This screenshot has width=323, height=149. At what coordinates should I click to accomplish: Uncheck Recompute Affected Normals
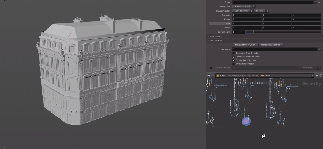[234, 57]
